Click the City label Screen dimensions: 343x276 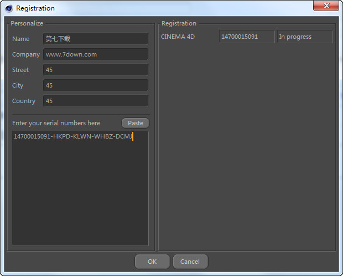coord(18,86)
